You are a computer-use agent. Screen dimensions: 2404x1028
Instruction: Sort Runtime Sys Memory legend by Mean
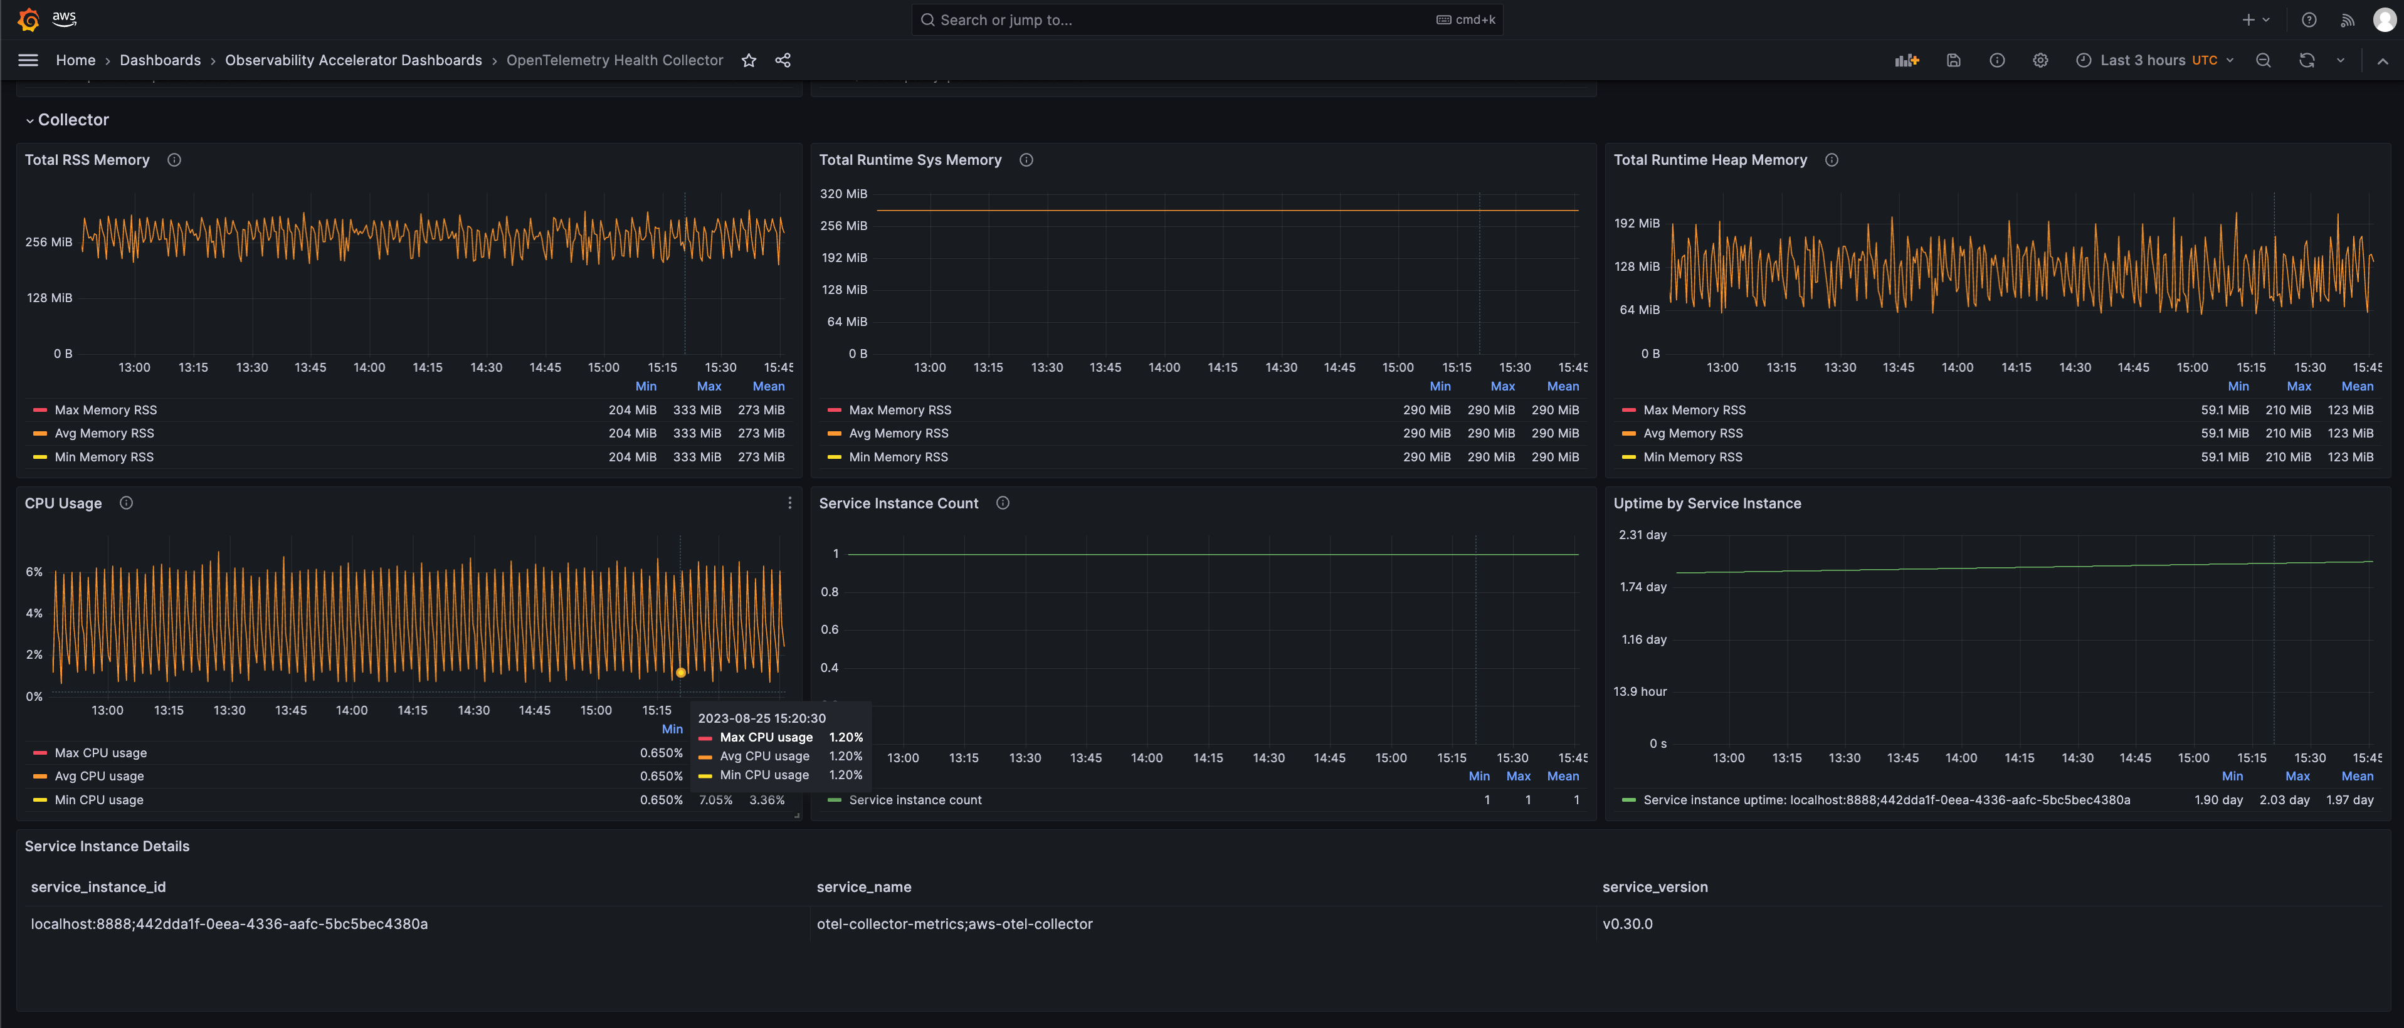(x=1563, y=386)
